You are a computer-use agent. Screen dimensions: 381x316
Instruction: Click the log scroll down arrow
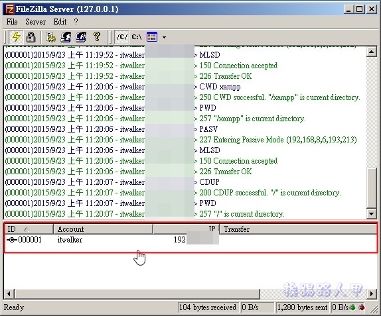click(371, 214)
